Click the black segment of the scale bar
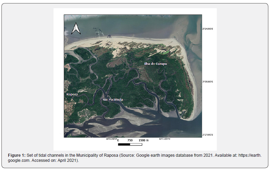The width and height of the screenshot is (272, 171). [124, 144]
